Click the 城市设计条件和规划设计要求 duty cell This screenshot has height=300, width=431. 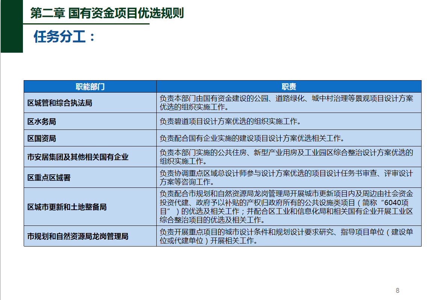point(286,236)
